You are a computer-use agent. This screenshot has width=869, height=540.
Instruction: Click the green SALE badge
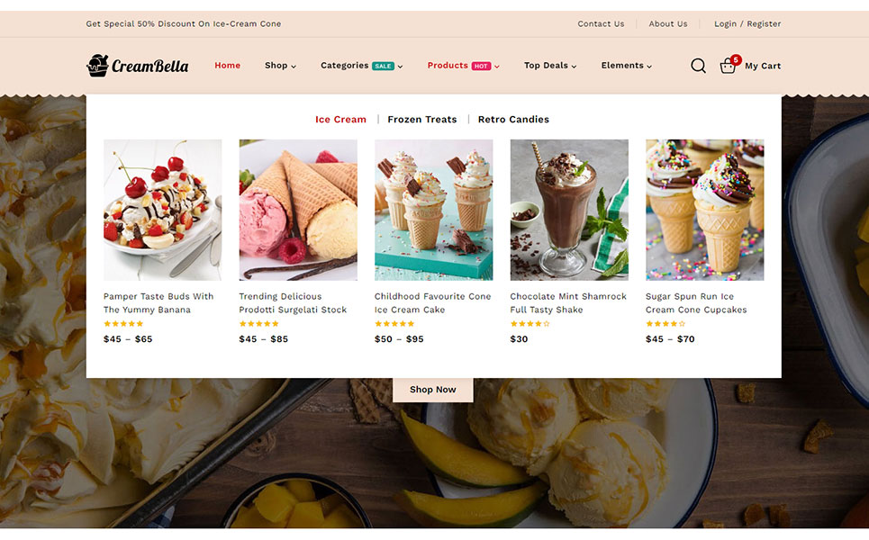pyautogui.click(x=383, y=66)
